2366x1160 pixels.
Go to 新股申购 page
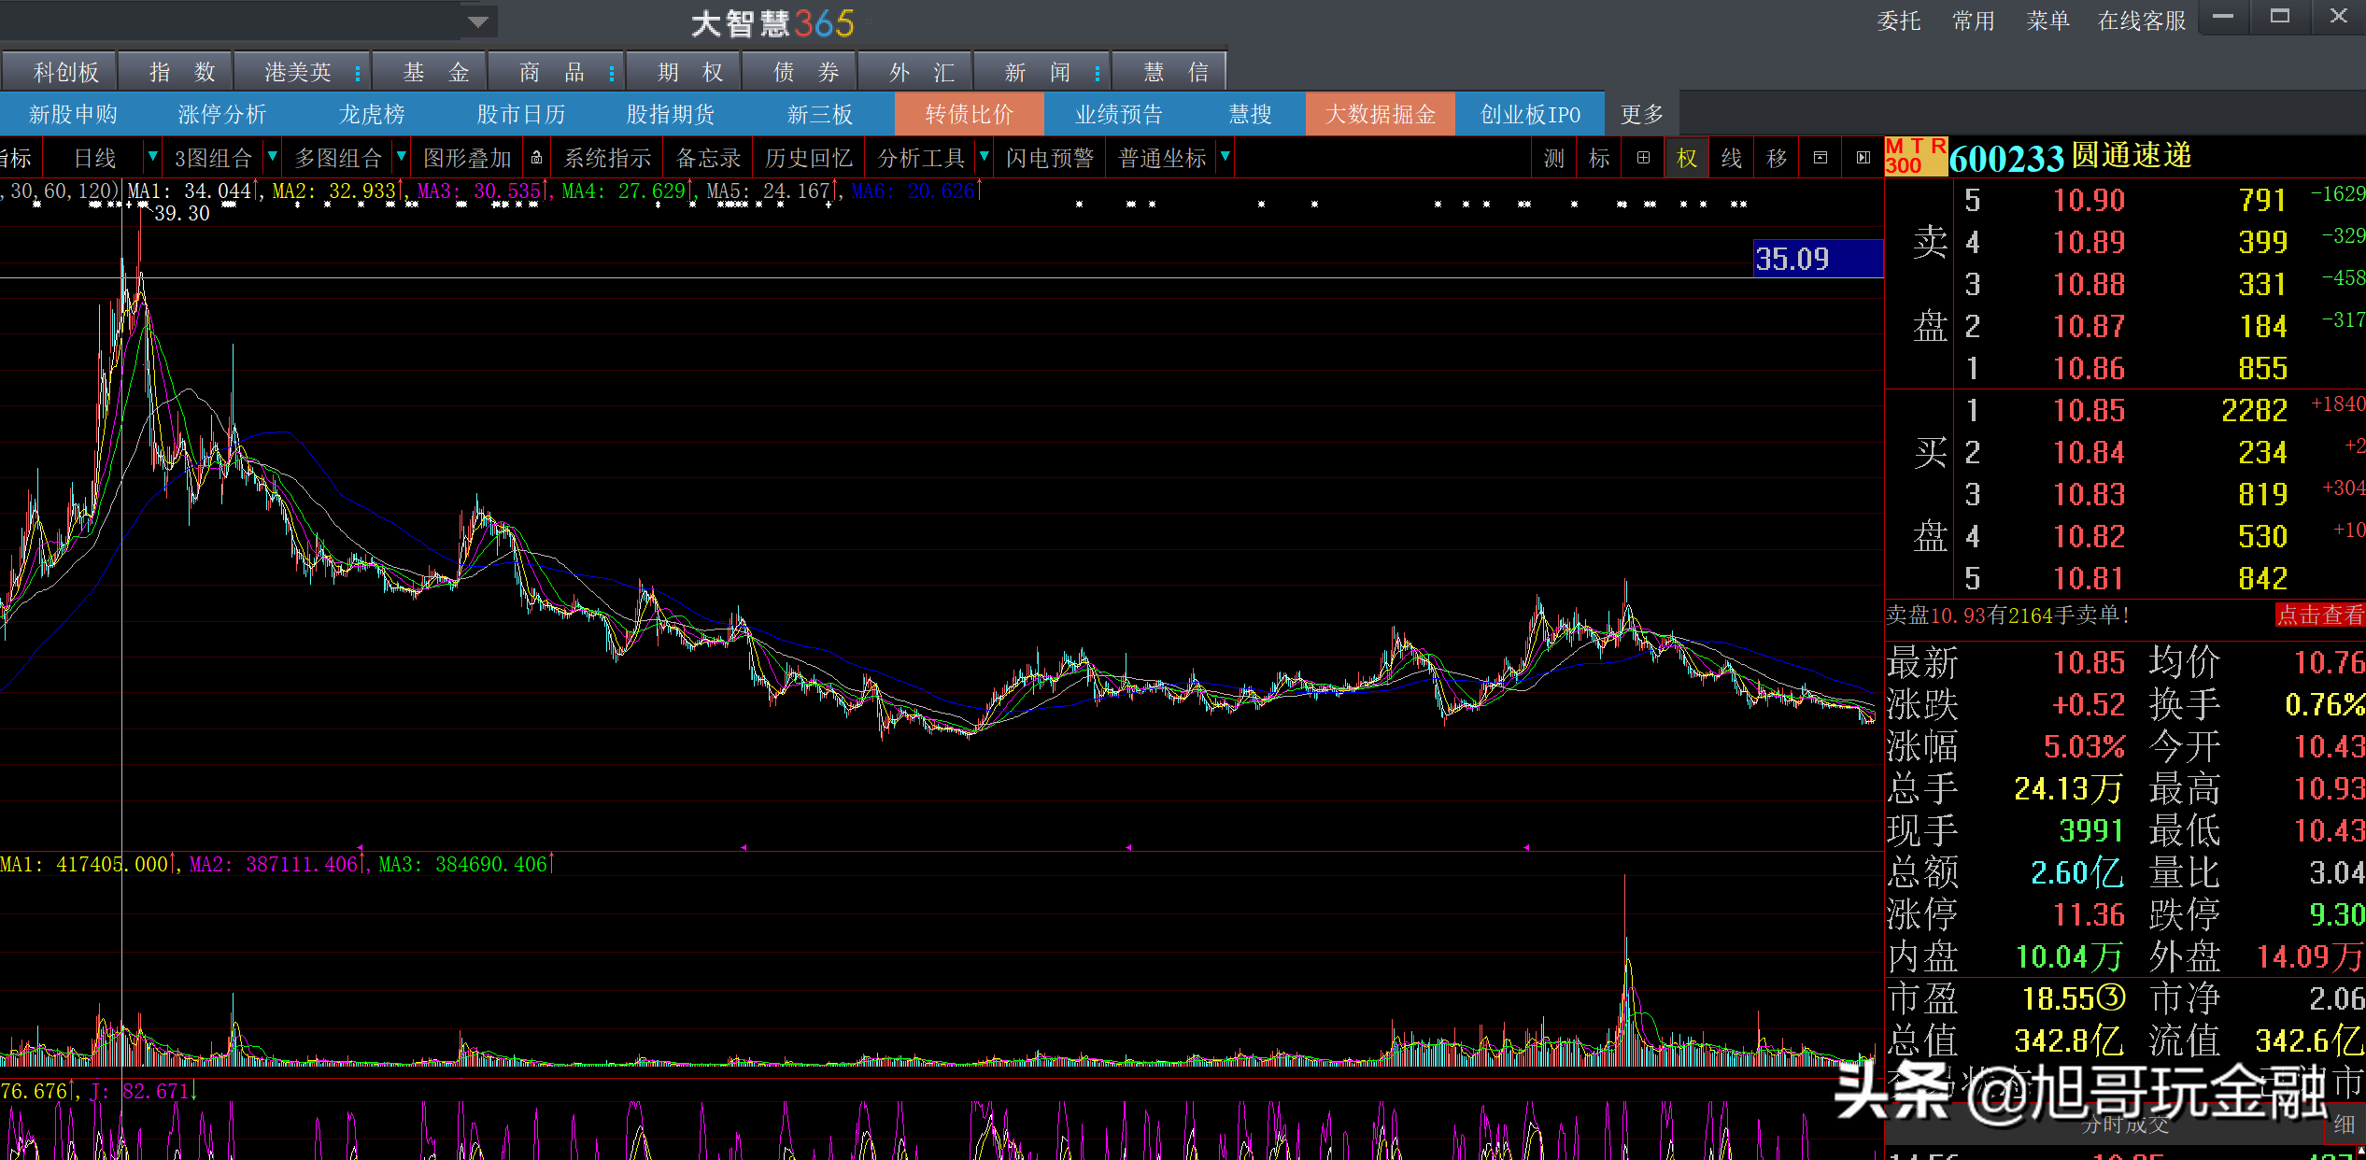tap(73, 114)
